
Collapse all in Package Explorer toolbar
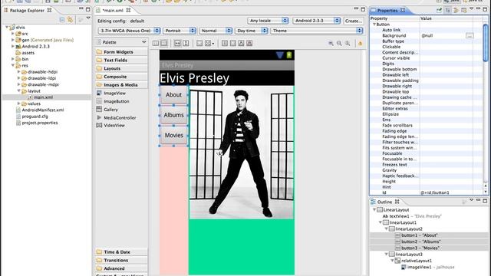tap(62, 20)
